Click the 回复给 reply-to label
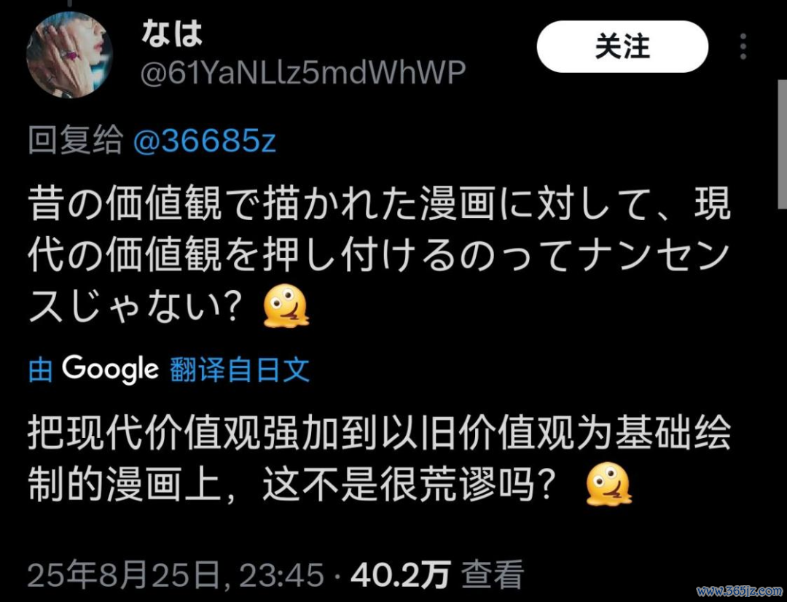This screenshot has height=602, width=787. click(x=75, y=141)
